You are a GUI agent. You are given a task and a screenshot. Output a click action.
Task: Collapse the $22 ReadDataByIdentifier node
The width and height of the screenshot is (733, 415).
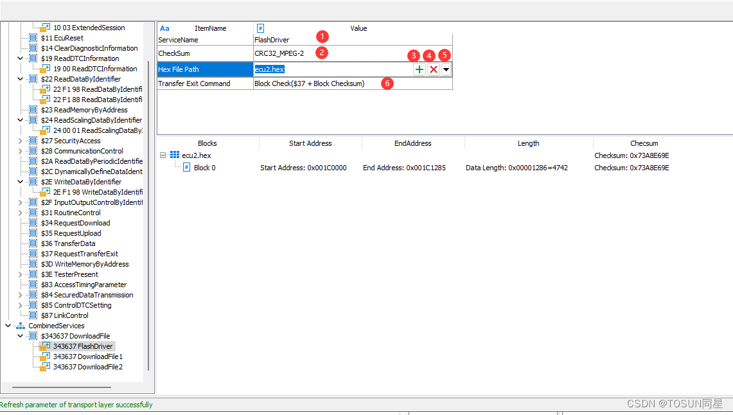pyautogui.click(x=20, y=79)
